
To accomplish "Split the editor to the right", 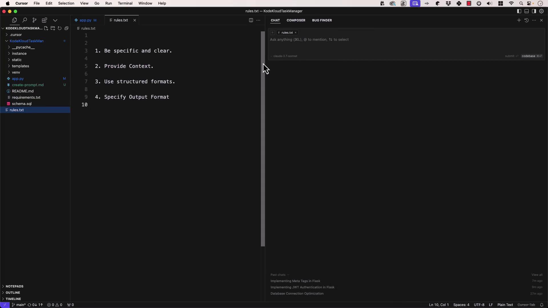I will point(251,20).
